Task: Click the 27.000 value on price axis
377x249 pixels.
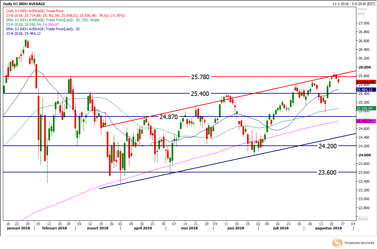Action: (363, 23)
